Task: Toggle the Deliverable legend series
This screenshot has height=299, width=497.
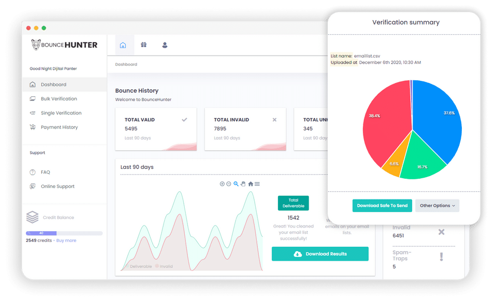Action: tap(139, 266)
